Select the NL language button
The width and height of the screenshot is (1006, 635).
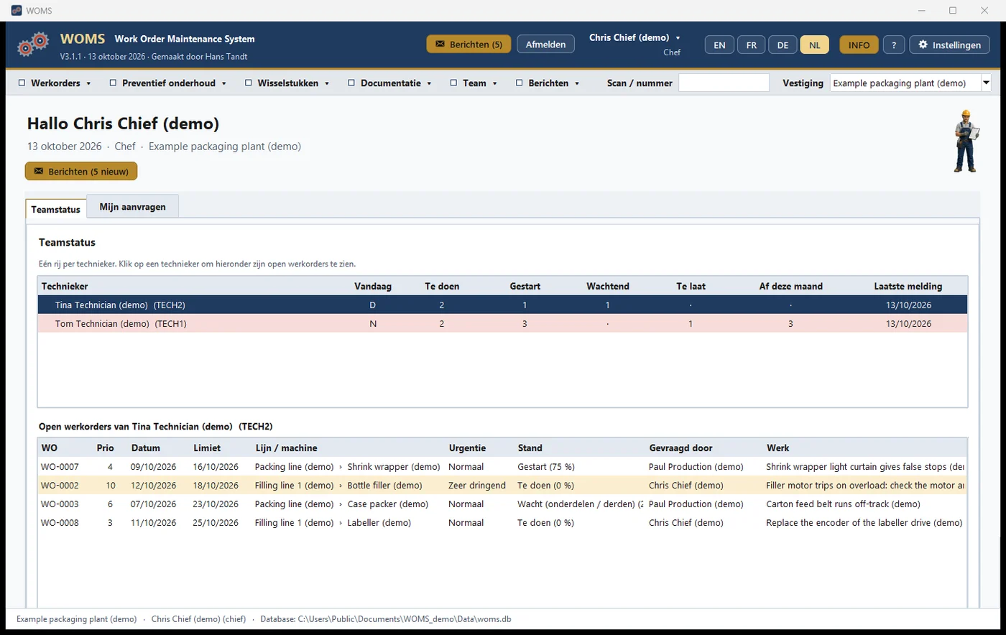tap(814, 45)
